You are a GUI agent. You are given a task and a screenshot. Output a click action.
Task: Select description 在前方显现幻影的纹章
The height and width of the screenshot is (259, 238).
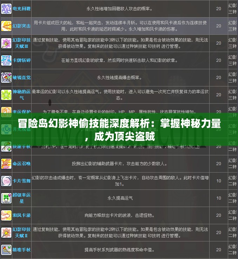pos(119,60)
